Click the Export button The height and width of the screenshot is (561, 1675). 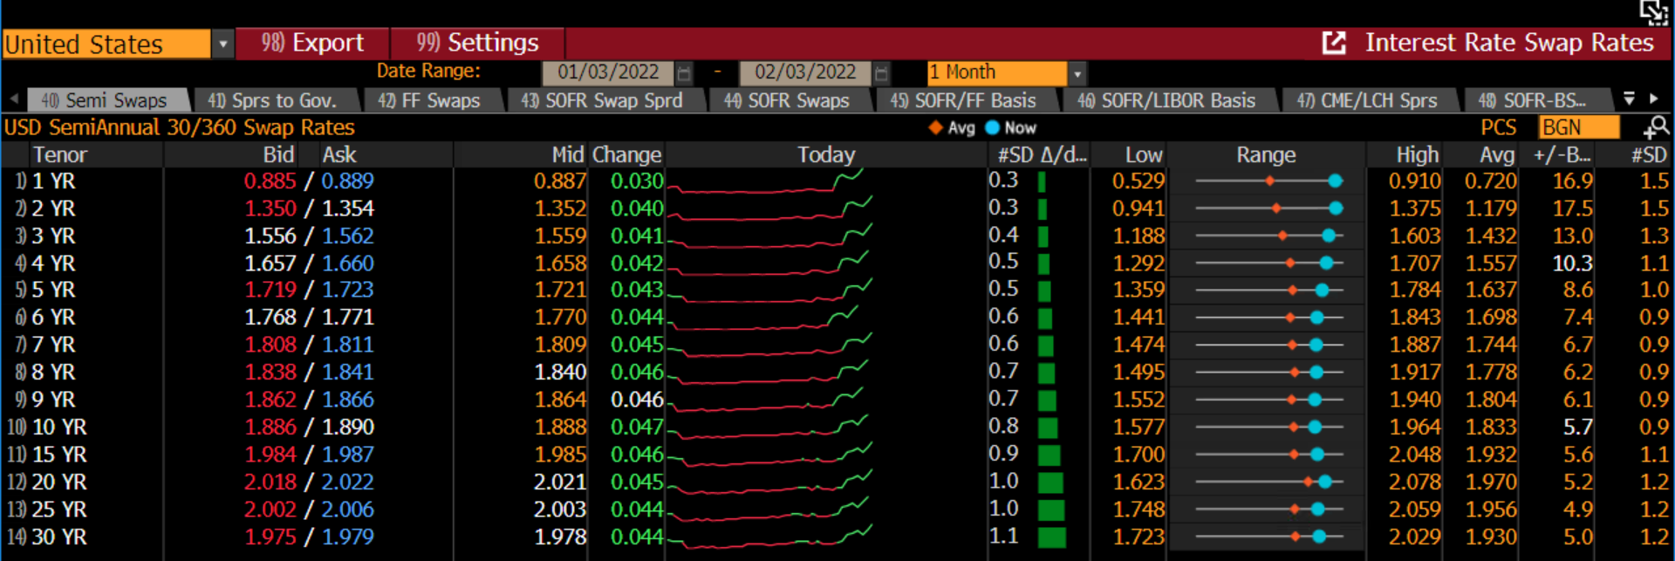pyautogui.click(x=313, y=43)
